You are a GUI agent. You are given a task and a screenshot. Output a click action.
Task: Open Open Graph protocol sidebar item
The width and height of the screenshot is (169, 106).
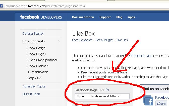point(42,60)
